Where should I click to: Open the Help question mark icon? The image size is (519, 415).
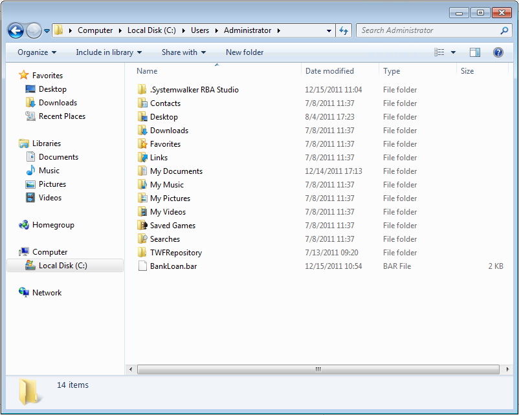click(498, 52)
